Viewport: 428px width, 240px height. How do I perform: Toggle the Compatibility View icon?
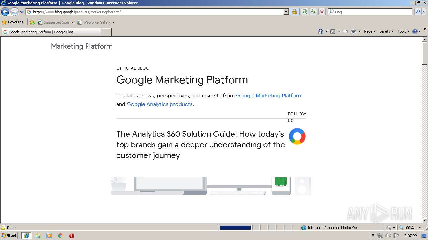(305, 12)
